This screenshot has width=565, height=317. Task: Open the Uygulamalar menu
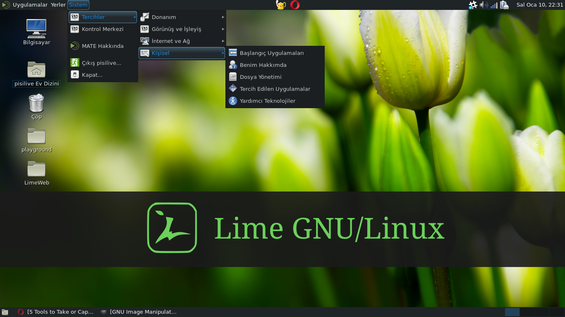click(x=30, y=5)
